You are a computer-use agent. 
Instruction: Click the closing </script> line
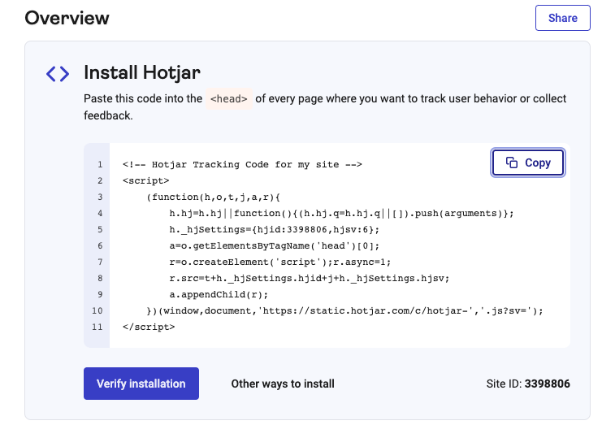click(x=149, y=327)
